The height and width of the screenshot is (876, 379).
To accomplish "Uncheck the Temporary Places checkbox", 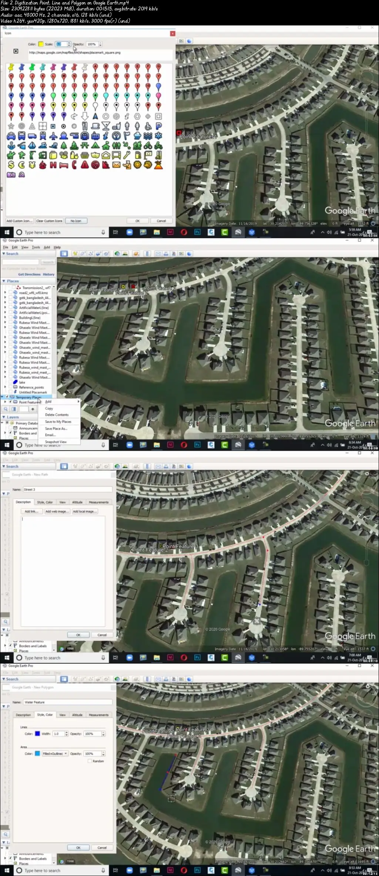I will point(7,397).
